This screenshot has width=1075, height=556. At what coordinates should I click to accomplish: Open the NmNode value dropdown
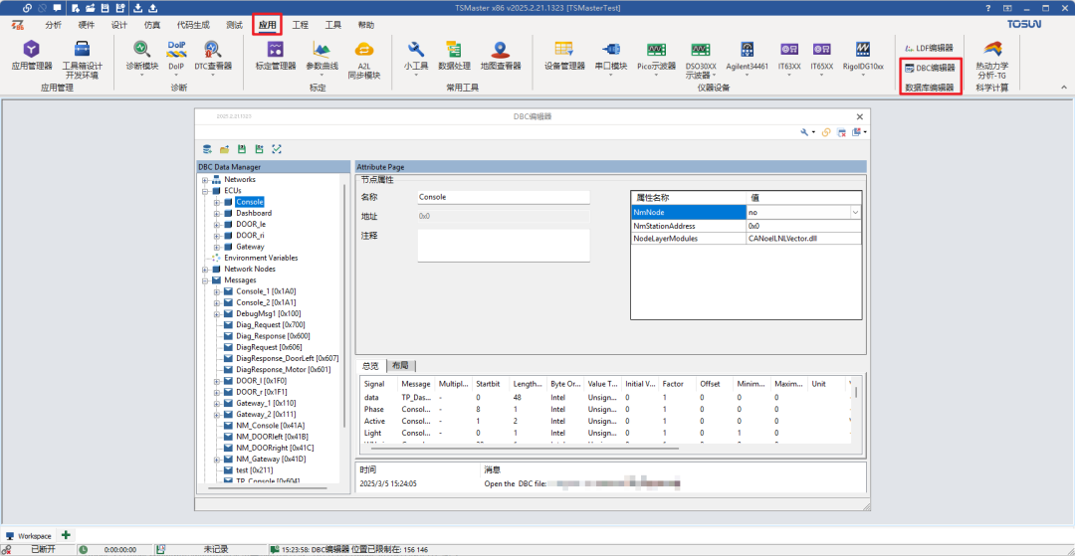(x=855, y=213)
